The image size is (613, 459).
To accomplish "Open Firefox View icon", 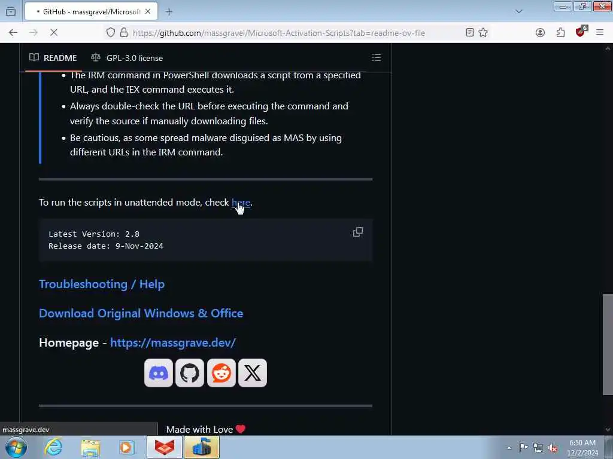I will click(x=11, y=12).
